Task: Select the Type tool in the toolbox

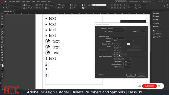Action: coord(2,27)
